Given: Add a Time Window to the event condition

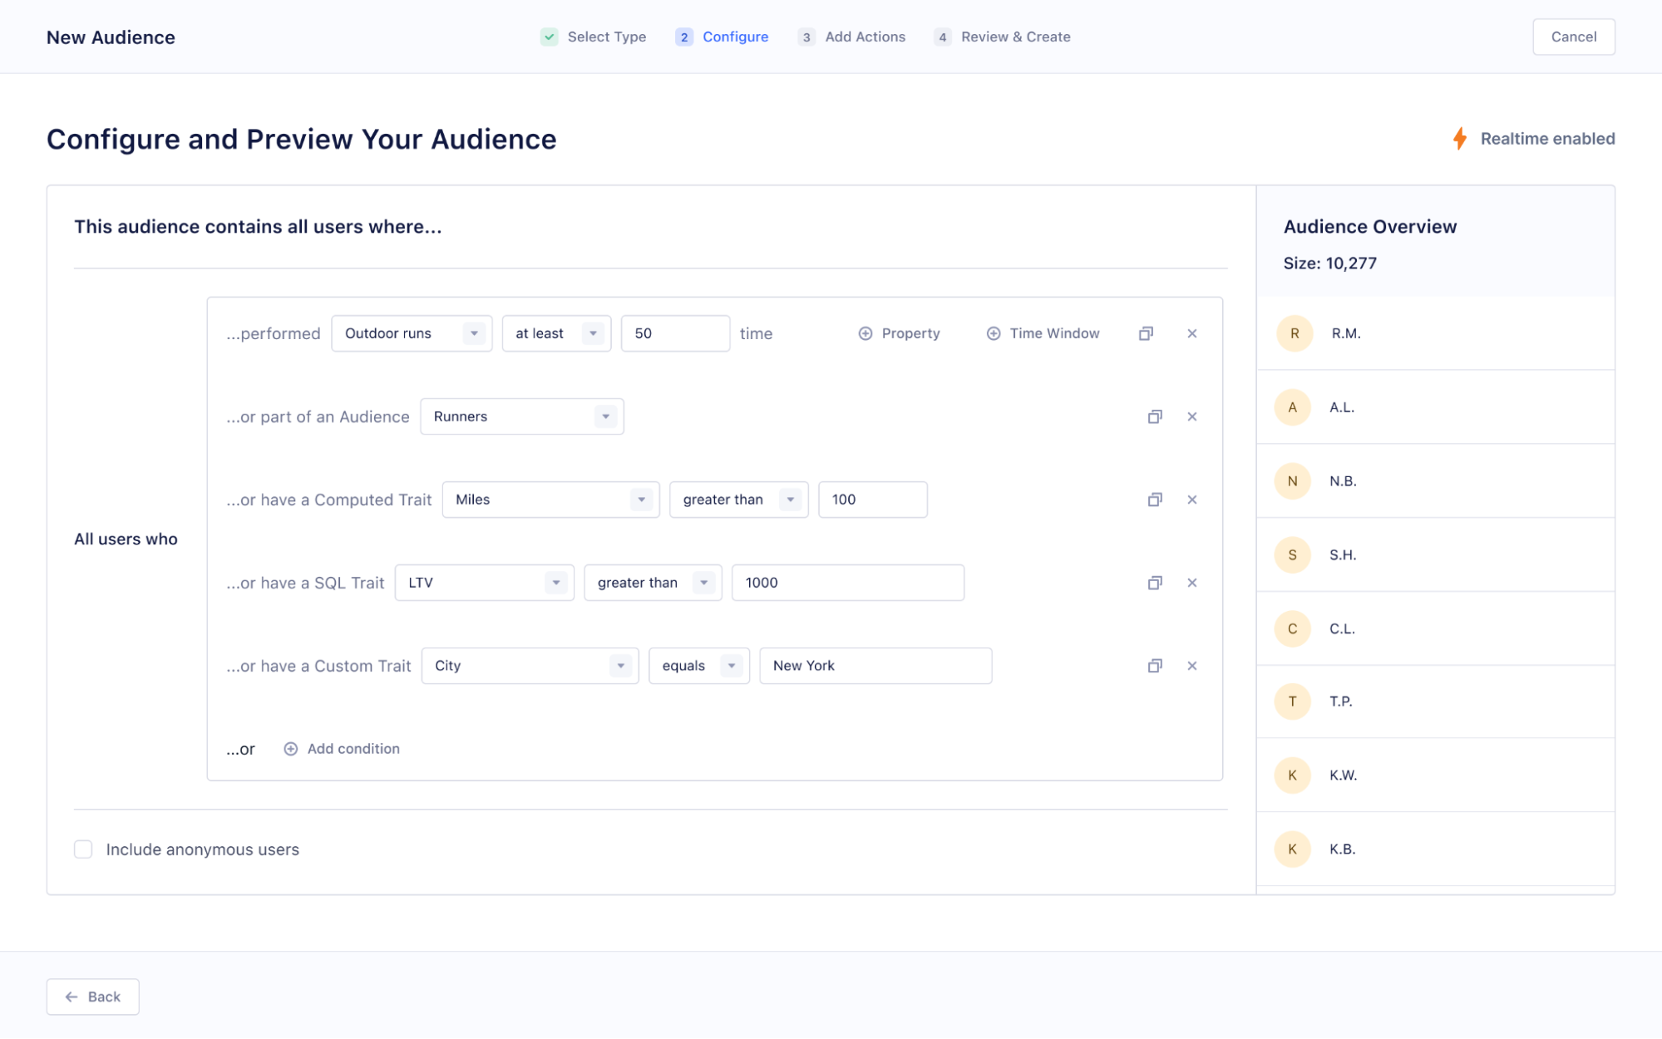Looking at the screenshot, I should coord(1043,332).
